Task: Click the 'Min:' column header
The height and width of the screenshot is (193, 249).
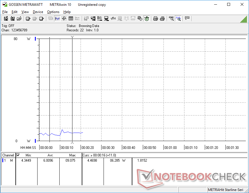Action: tap(29, 155)
